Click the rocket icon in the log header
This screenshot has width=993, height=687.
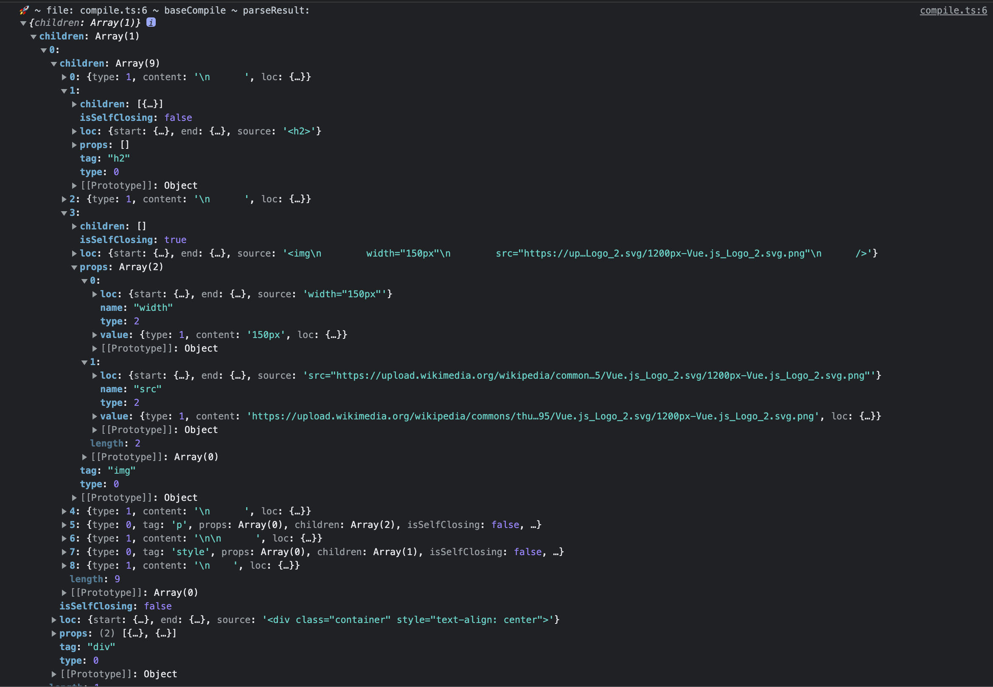point(24,10)
